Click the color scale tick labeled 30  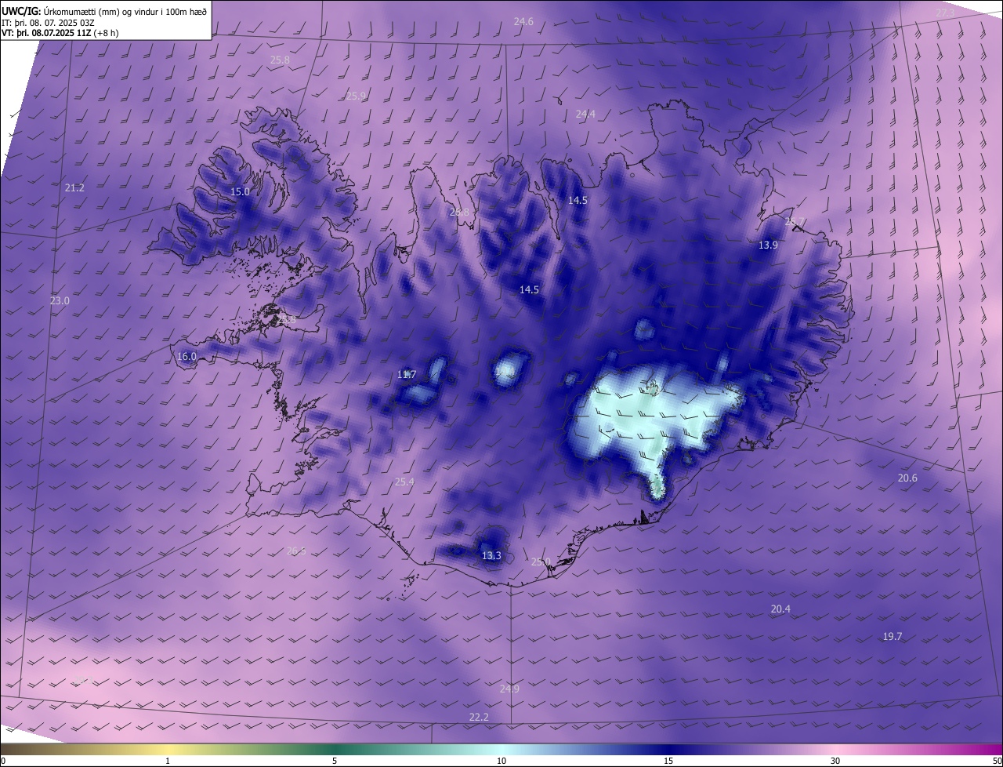[835, 762]
